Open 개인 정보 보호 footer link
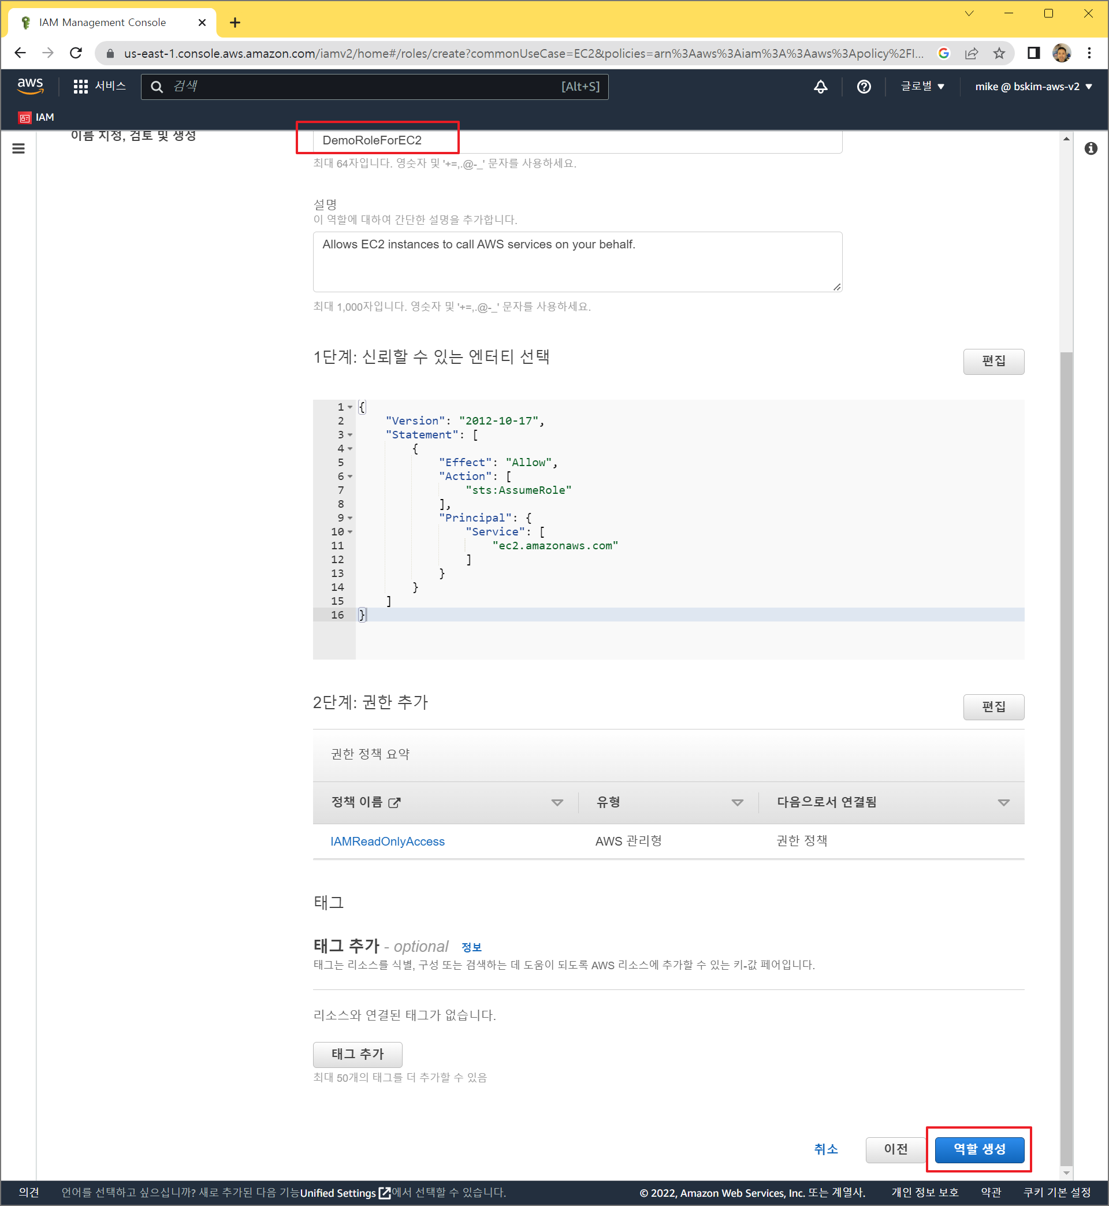The width and height of the screenshot is (1109, 1206). [x=925, y=1192]
